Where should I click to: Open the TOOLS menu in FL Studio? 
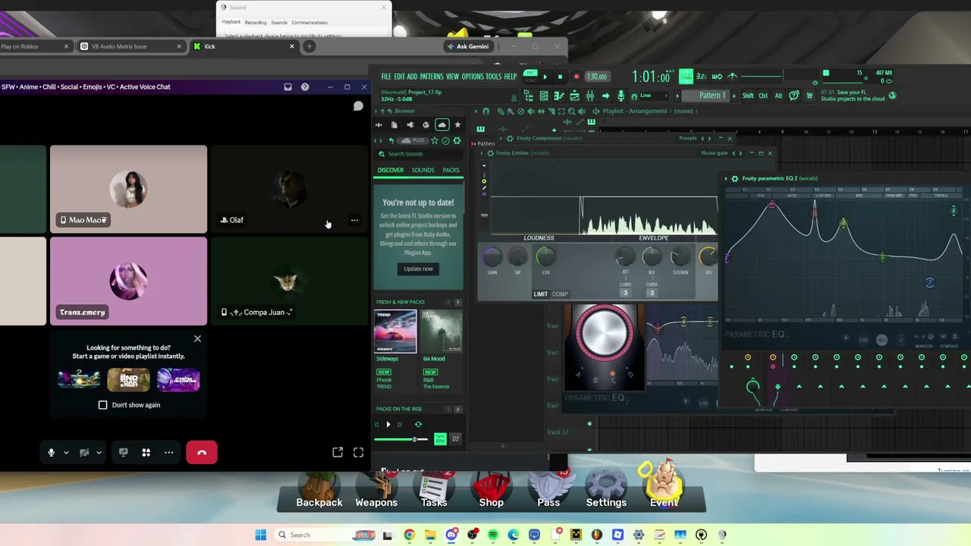[x=494, y=77]
